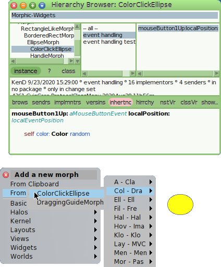Image resolution: width=221 pixels, height=267 pixels.
Task: Open Klo - Klo alphabetical submenu
Action: pyautogui.click(x=130, y=235)
